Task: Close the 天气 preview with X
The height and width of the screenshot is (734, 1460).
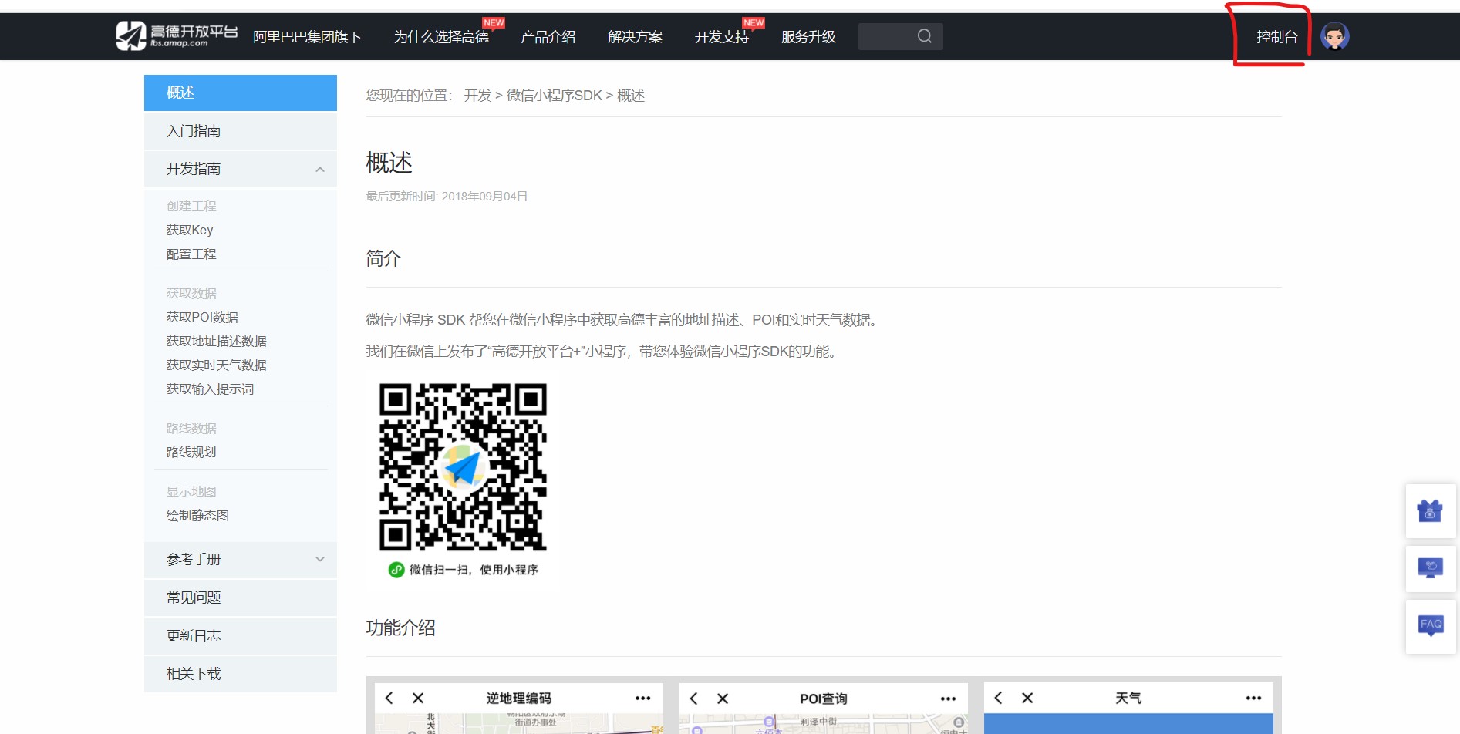Action: (x=1027, y=698)
